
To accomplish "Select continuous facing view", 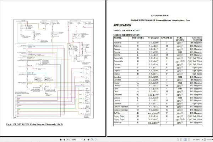I will (189, 140).
